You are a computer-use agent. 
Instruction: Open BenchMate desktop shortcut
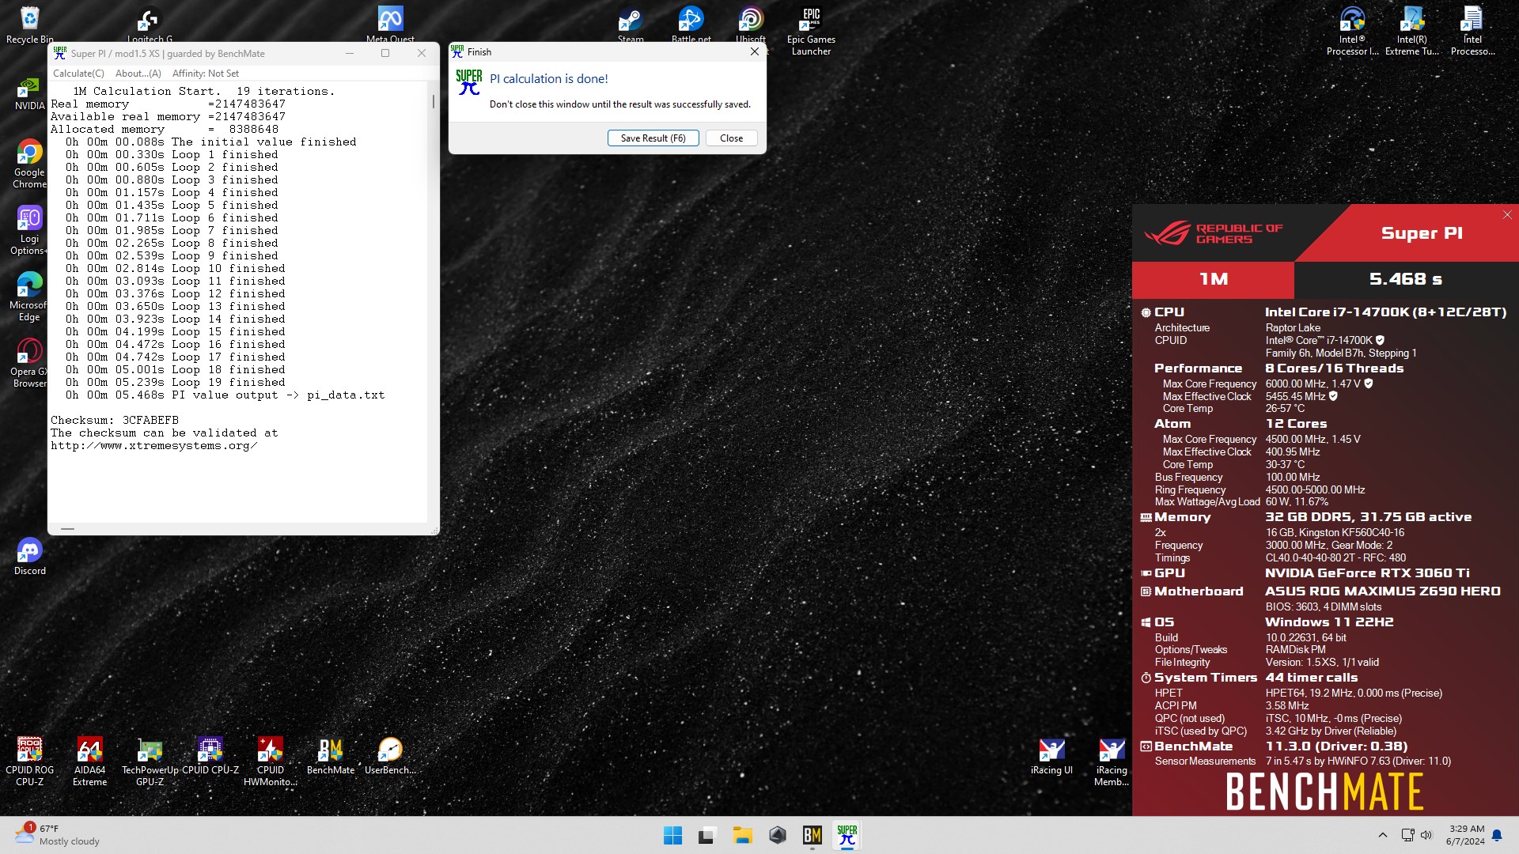[x=330, y=755]
